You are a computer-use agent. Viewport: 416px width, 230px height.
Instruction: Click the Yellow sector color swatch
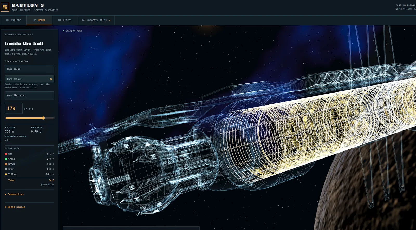[6, 174]
